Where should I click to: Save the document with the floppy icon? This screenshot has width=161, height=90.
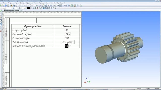click(14, 5)
